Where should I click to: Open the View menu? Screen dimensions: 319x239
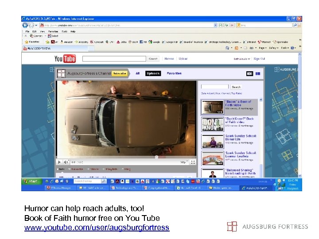(43, 31)
